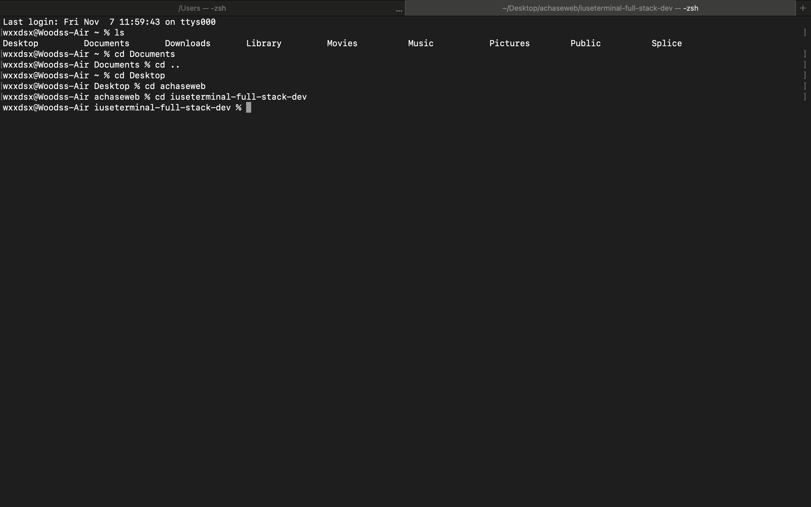Open a new terminal tab with plus button
Screen dimensions: 811x507
tap(803, 8)
